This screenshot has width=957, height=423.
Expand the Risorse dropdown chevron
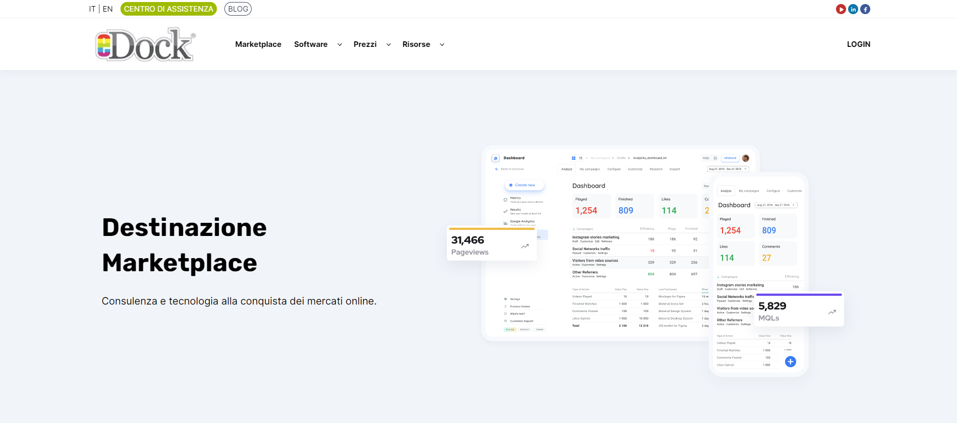[x=442, y=45]
